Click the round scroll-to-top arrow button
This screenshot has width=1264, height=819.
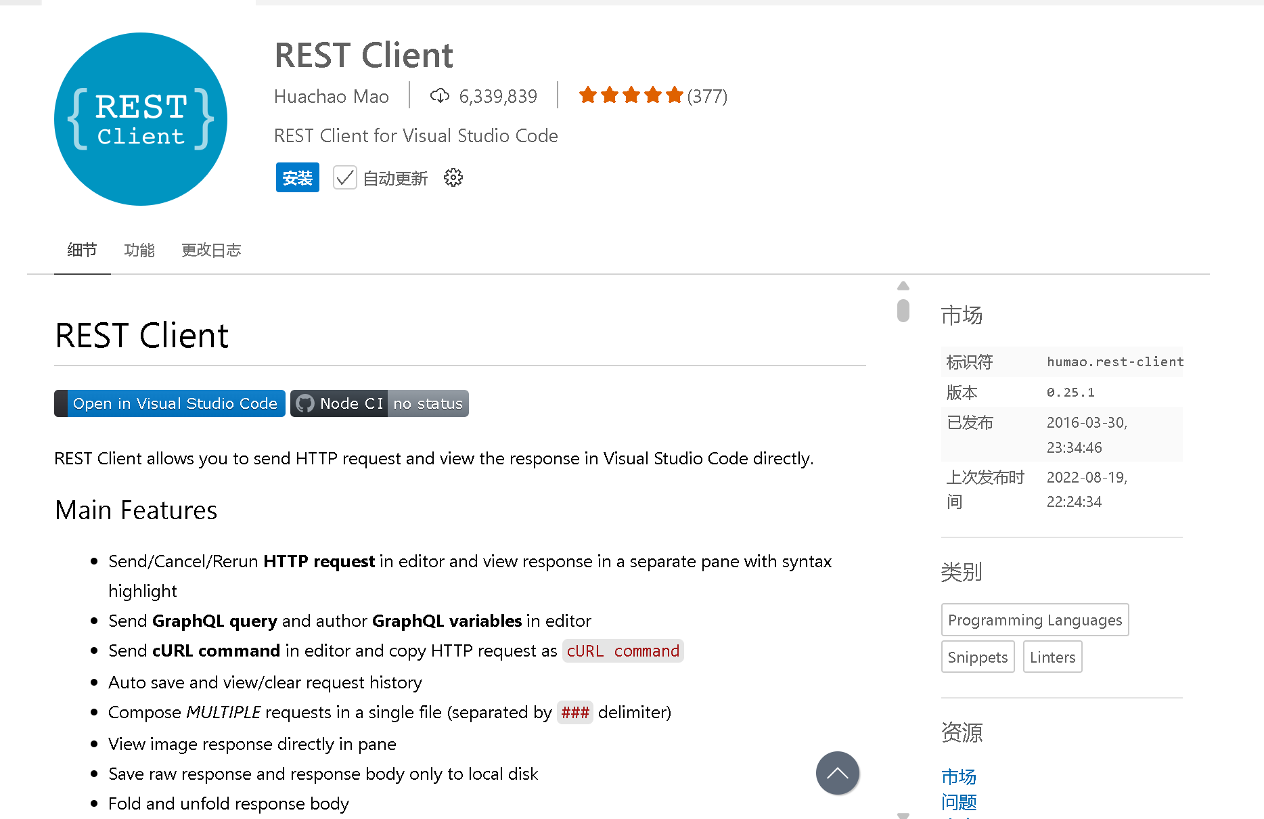[837, 773]
